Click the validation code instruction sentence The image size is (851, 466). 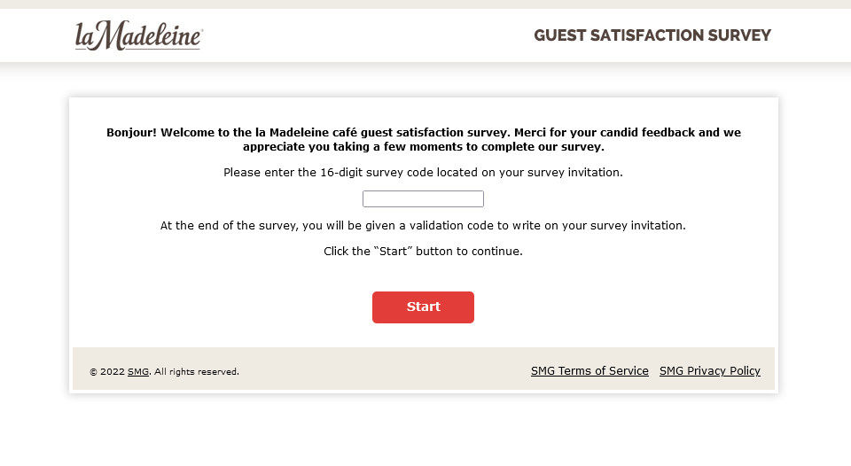click(423, 225)
